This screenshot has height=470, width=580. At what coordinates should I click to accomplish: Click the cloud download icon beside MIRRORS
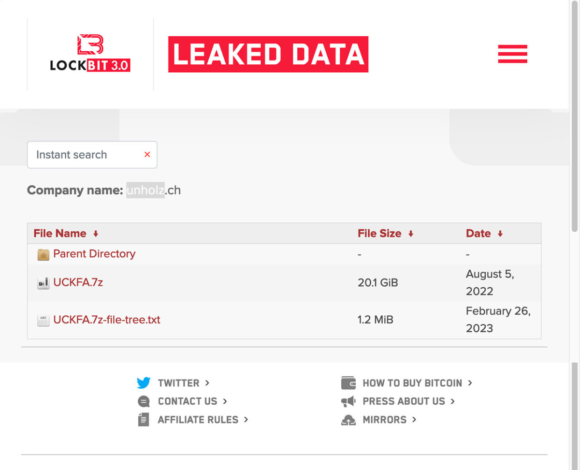pos(349,419)
